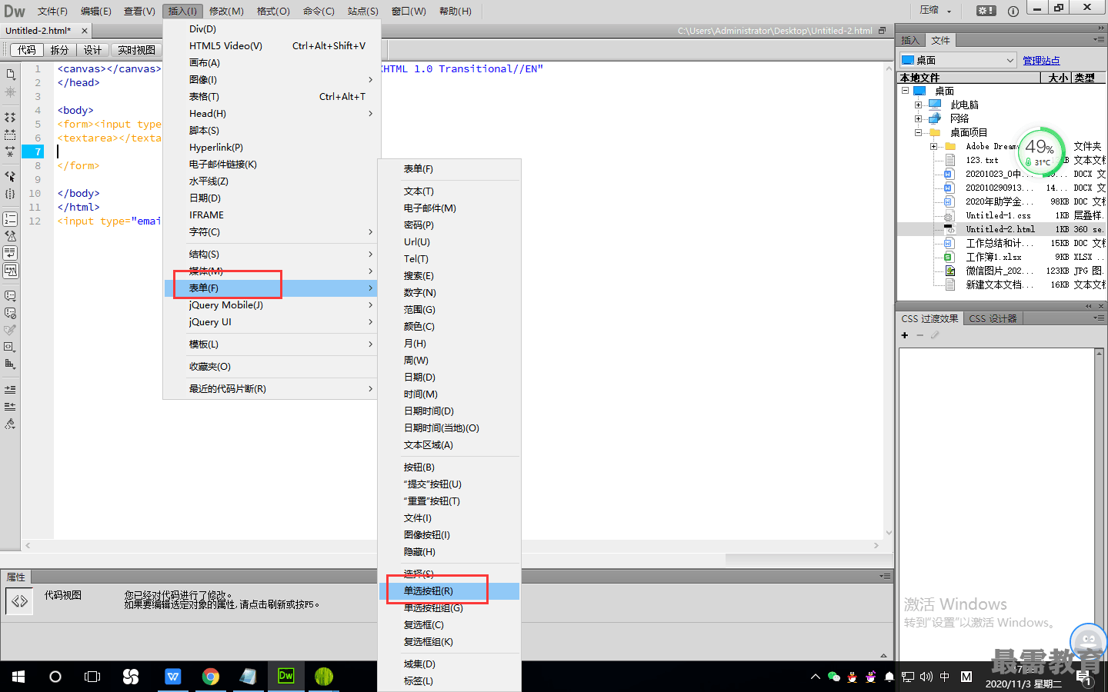Click the Indent Code icon

click(x=10, y=390)
